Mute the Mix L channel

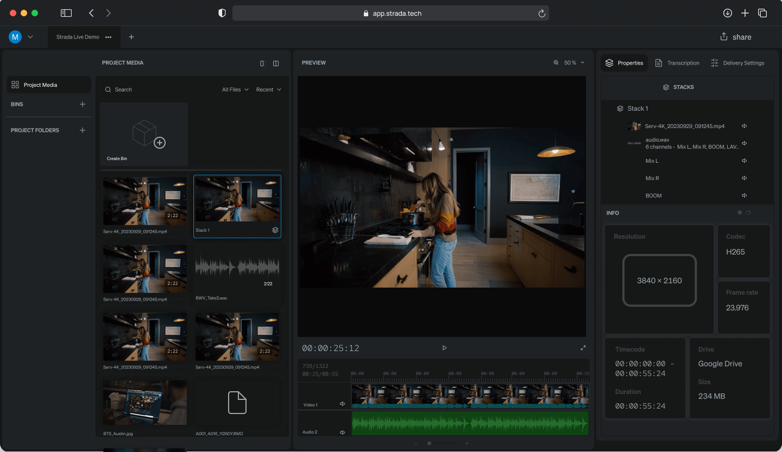(744, 161)
